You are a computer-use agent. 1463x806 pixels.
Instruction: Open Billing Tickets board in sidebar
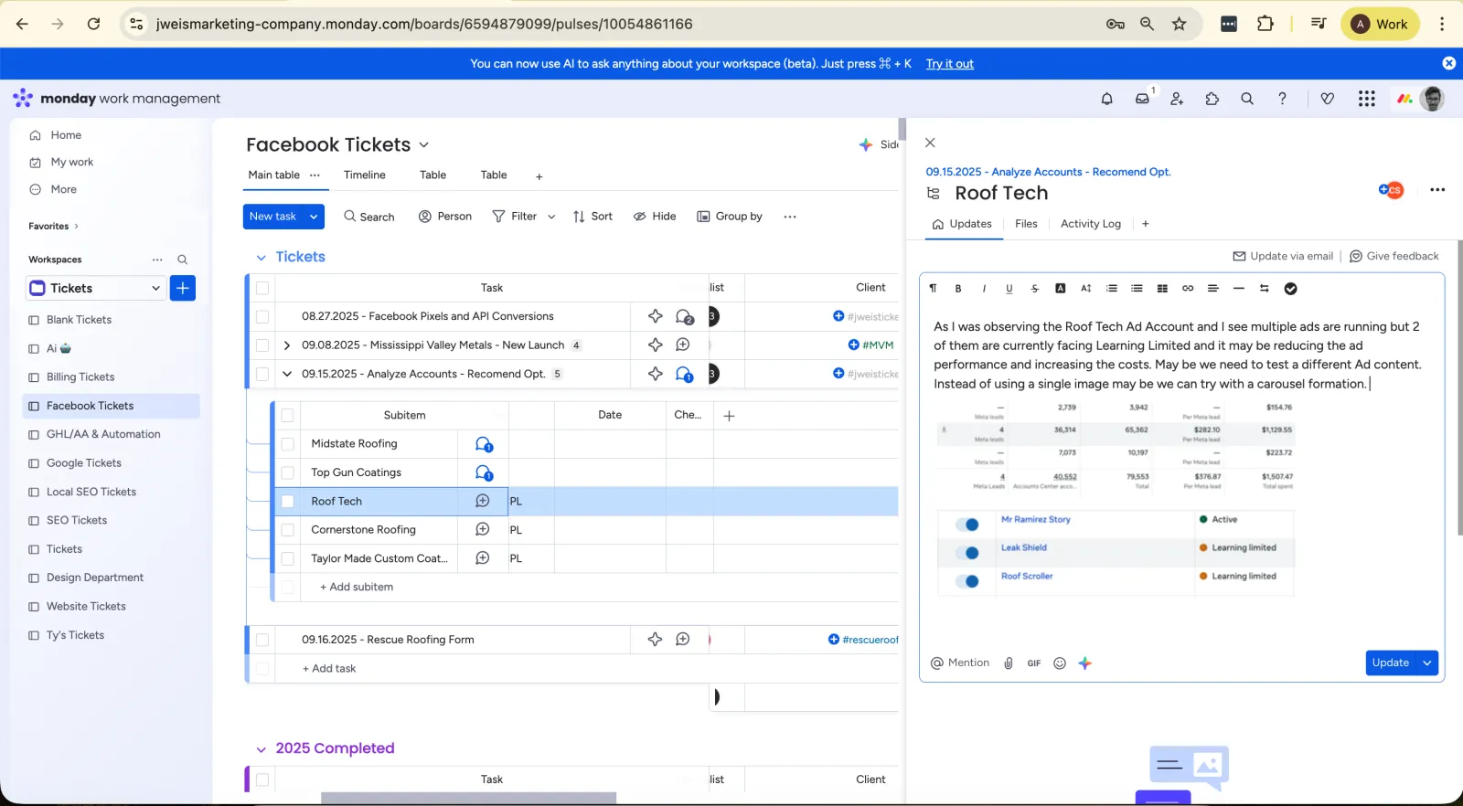(80, 377)
